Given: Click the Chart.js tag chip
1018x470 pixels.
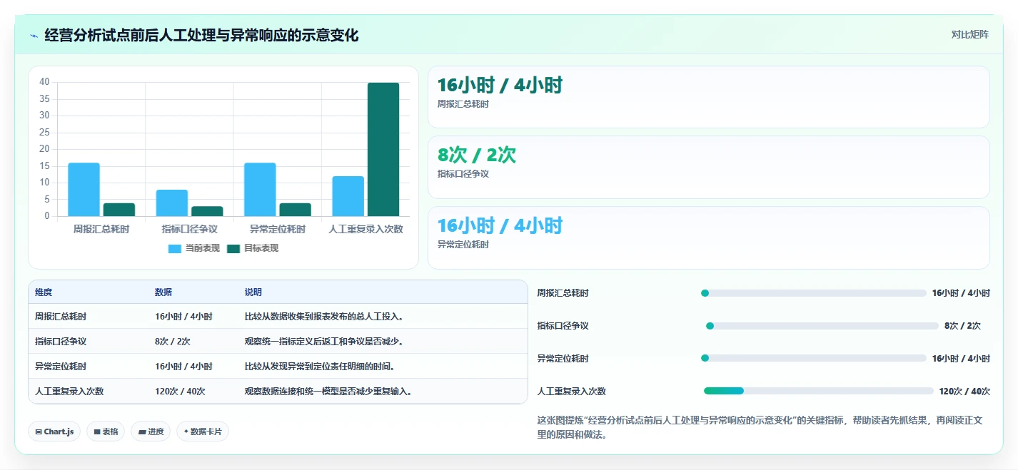Looking at the screenshot, I should coord(54,431).
